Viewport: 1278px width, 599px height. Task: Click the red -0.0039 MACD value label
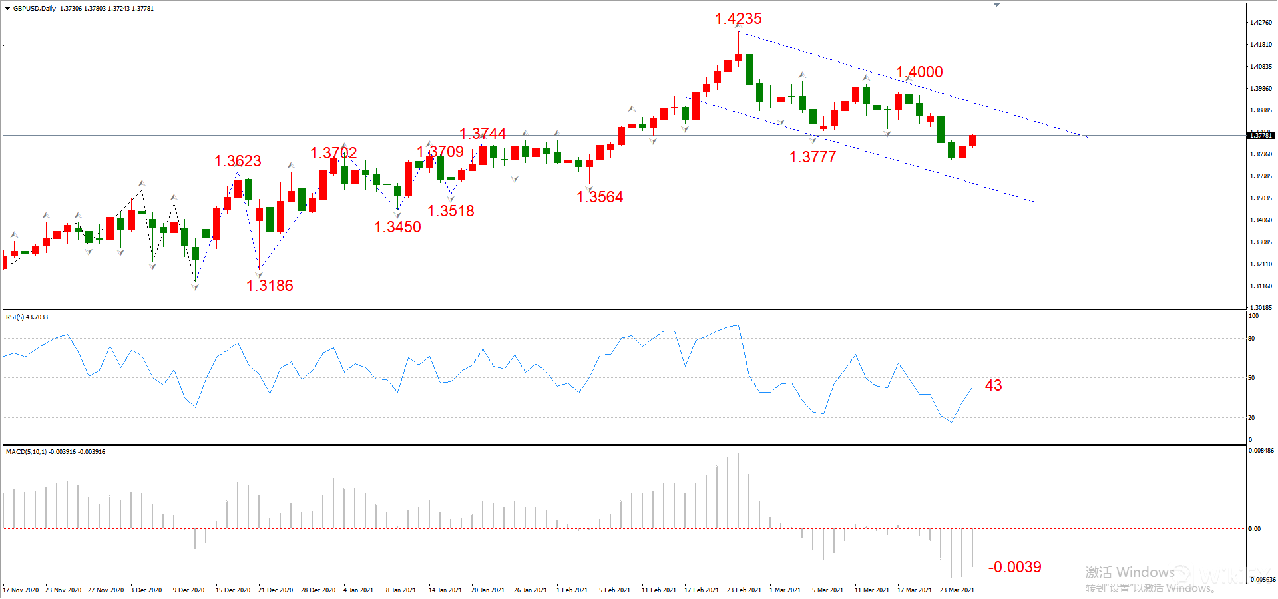1014,567
